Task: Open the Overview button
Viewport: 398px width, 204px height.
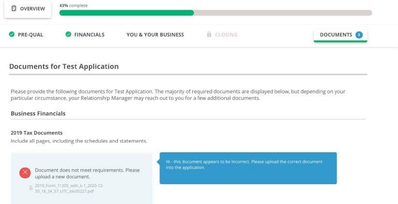Action: click(x=28, y=9)
